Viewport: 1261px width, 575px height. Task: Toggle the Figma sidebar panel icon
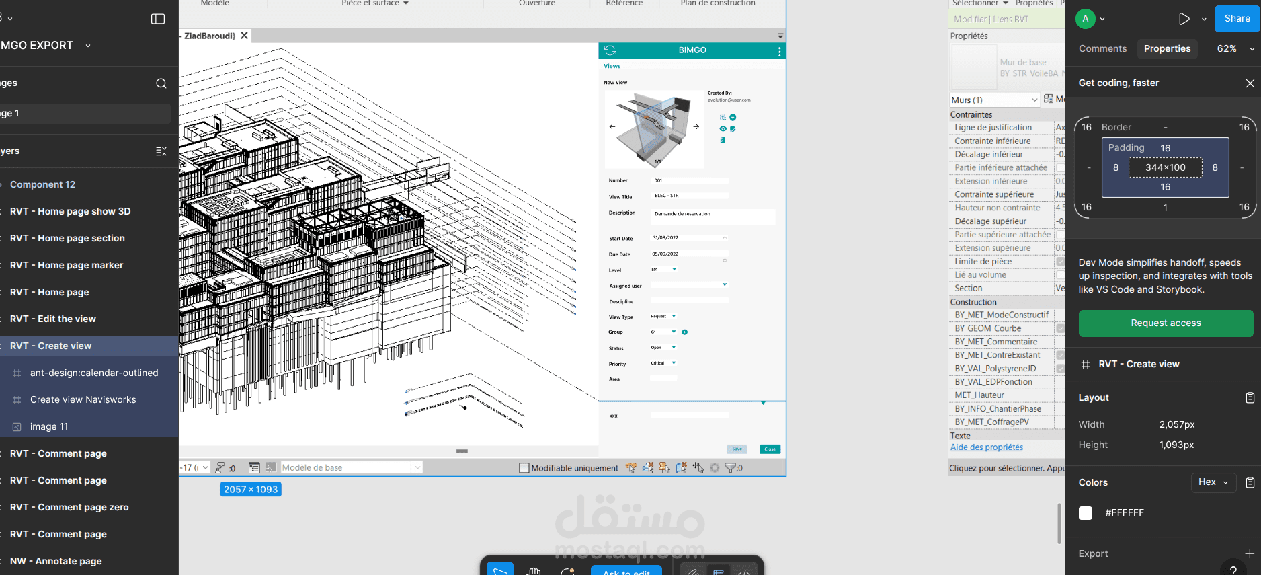click(158, 19)
